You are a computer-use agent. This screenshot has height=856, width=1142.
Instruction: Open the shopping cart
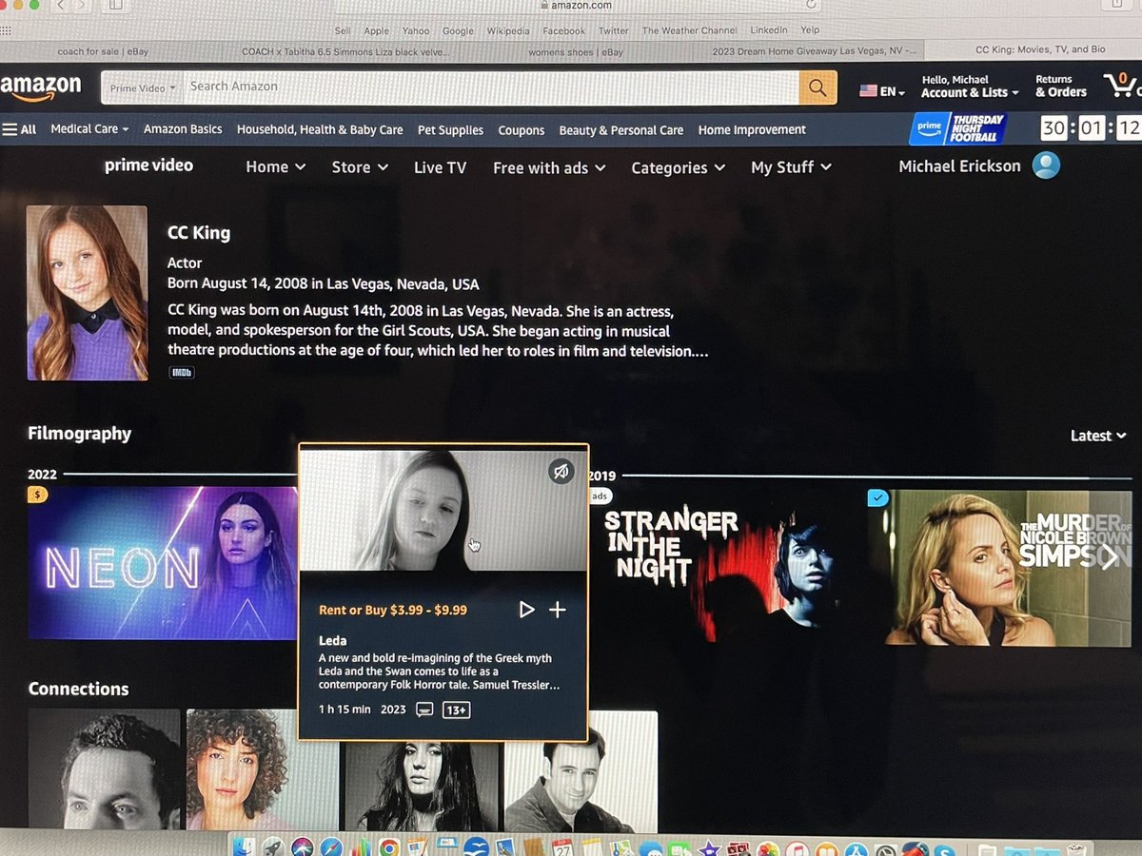pyautogui.click(x=1123, y=86)
